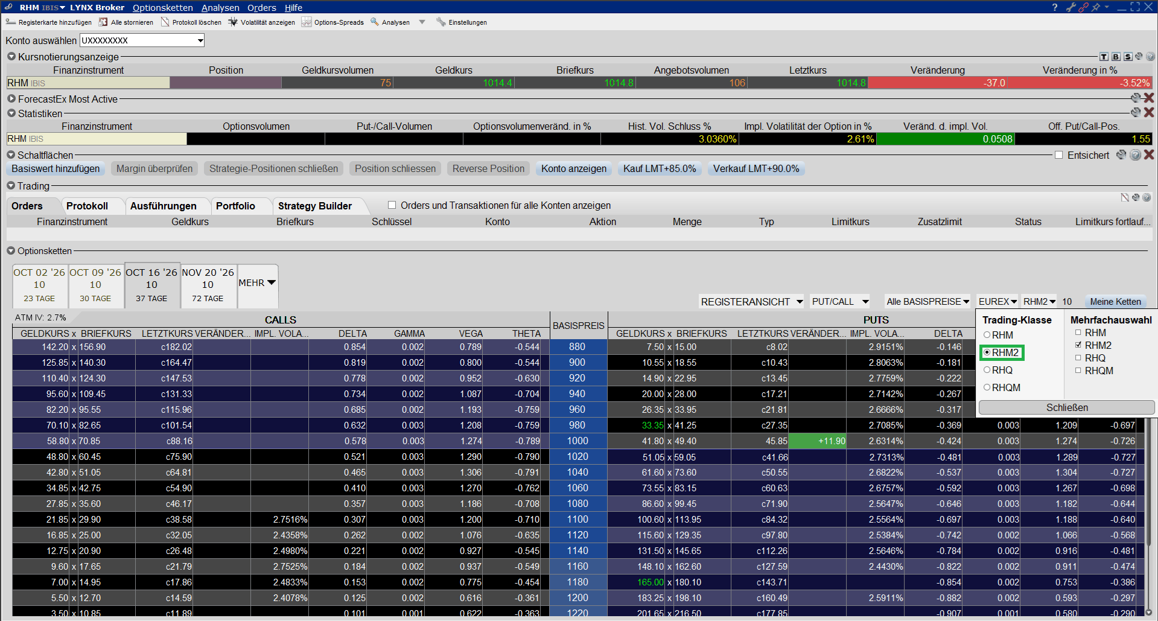1158x621 pixels.
Task: Select RHM trading class radio button
Action: [x=987, y=335]
